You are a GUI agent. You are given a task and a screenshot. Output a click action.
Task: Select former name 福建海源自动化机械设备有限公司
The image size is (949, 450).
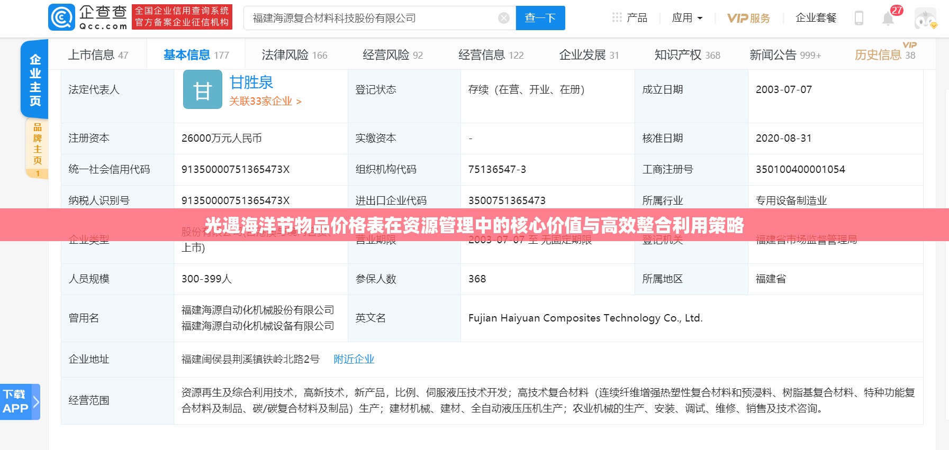click(258, 326)
